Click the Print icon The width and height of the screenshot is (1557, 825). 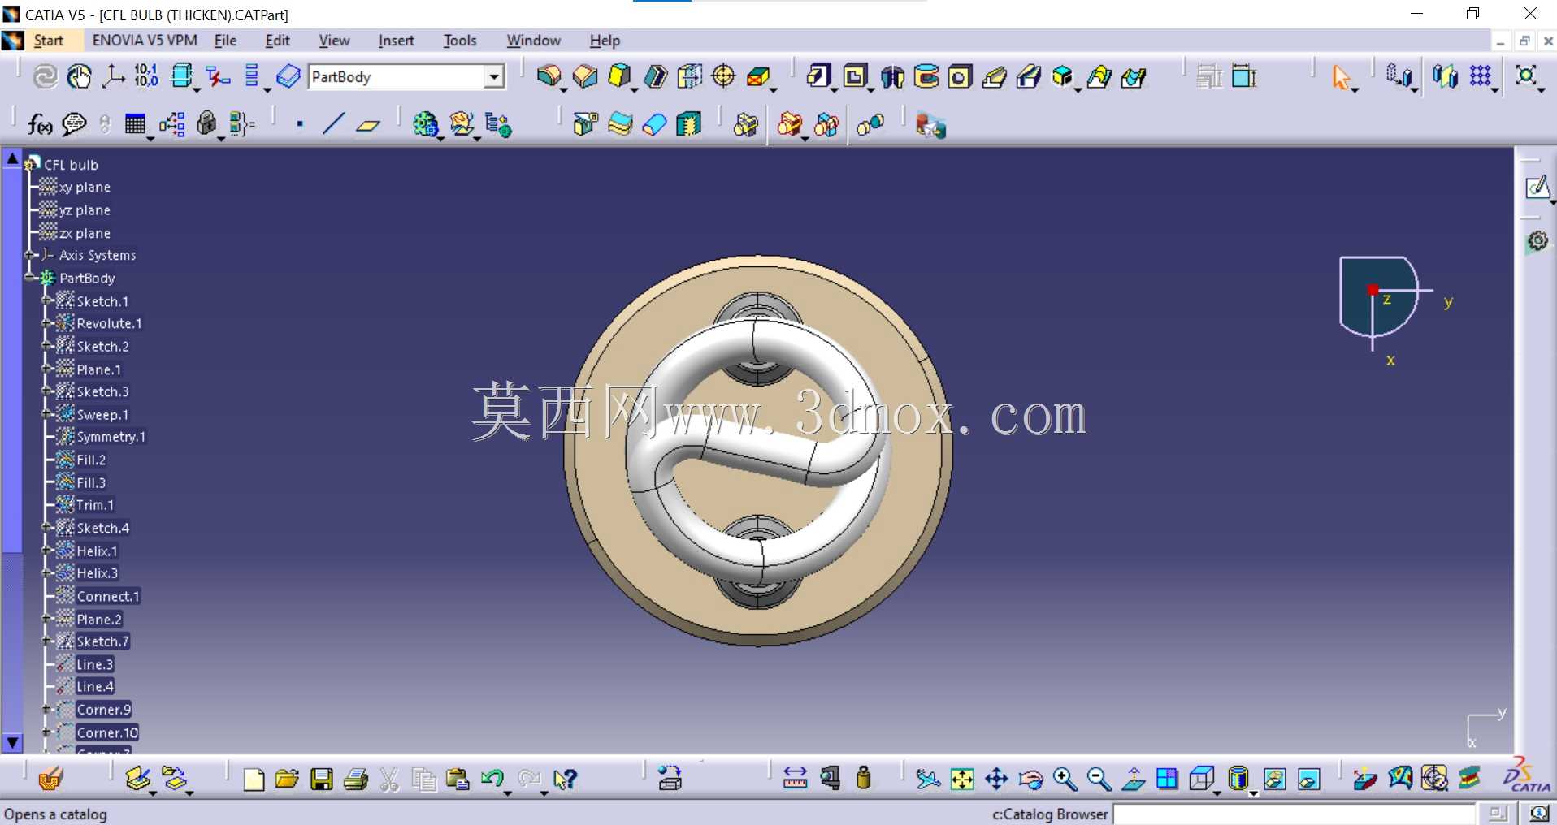tap(356, 780)
